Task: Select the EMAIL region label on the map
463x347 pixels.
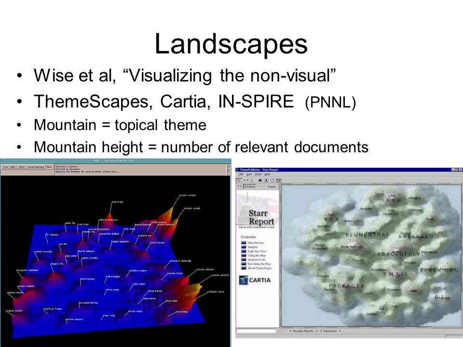Action: [x=395, y=274]
